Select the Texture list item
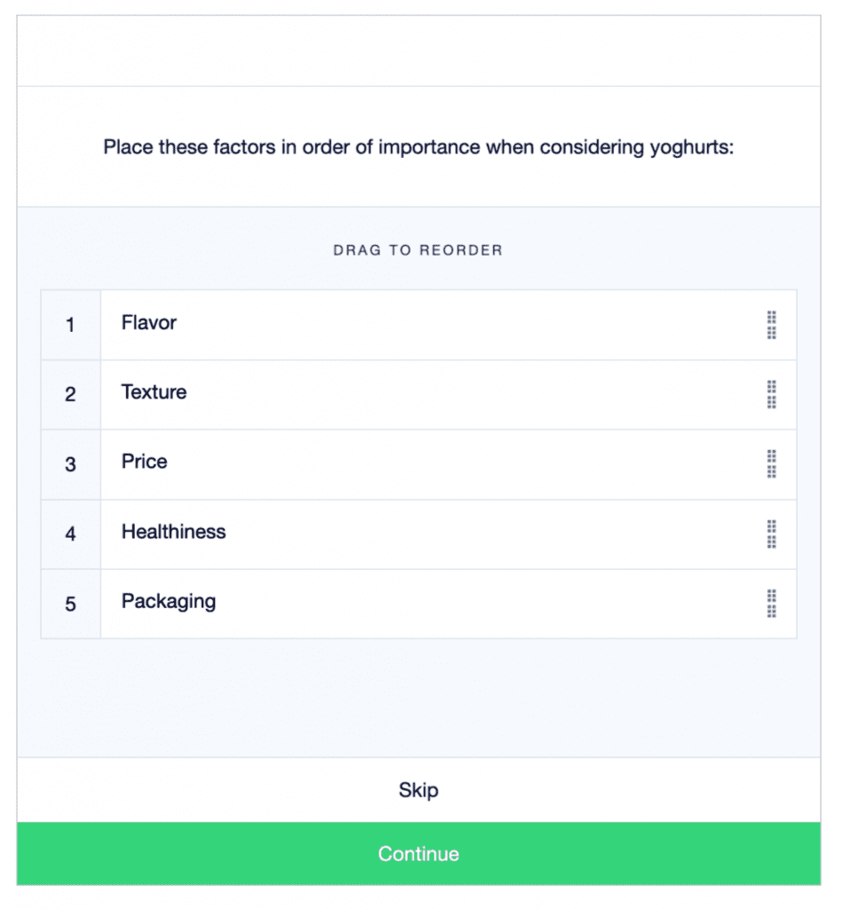The image size is (843, 909). coord(355,392)
